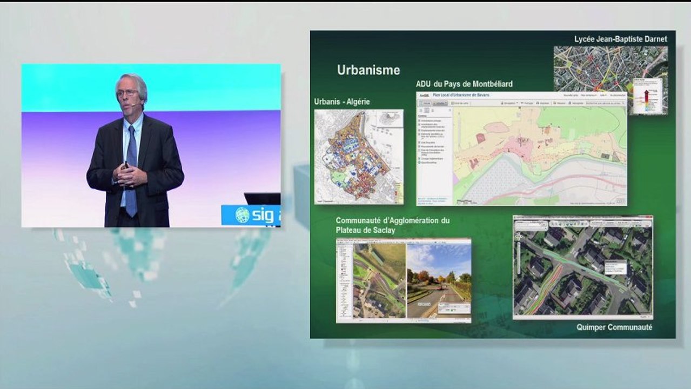The image size is (691, 389).
Task: Open the Enregistrer dropdown in the ArcGIS toolbar
Action: [x=509, y=103]
